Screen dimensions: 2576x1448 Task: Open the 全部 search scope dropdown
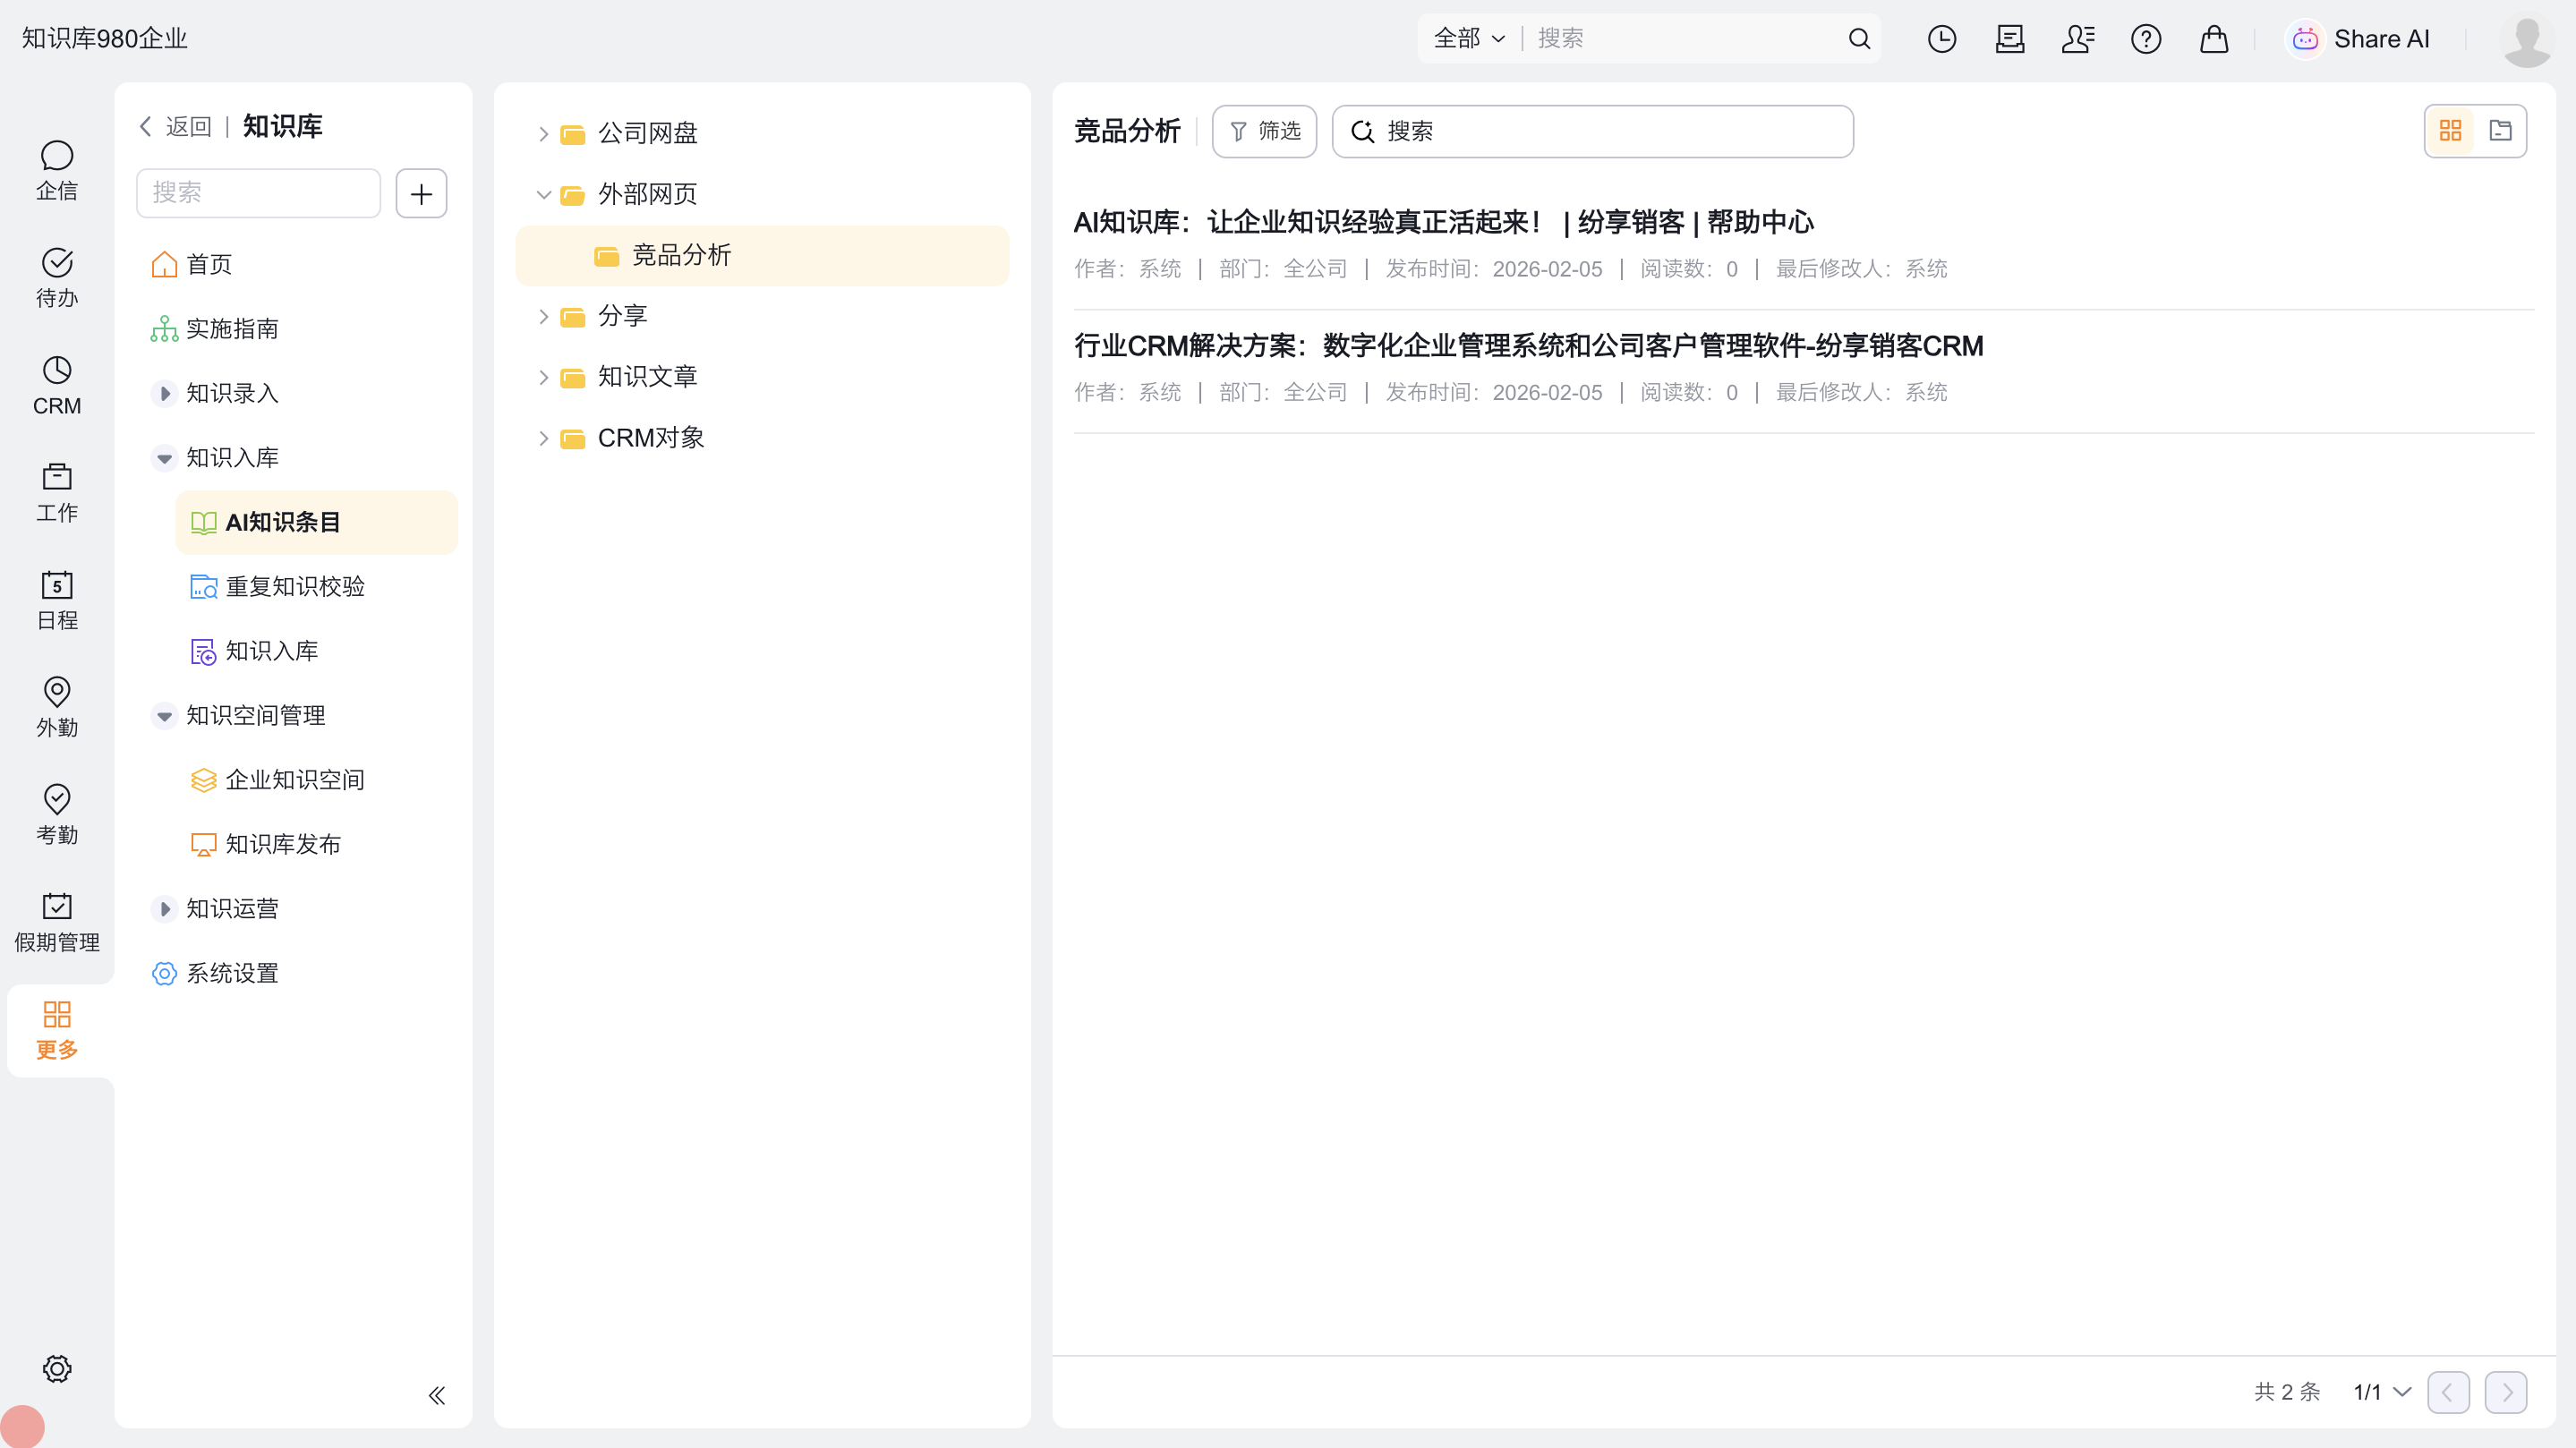[1468, 39]
